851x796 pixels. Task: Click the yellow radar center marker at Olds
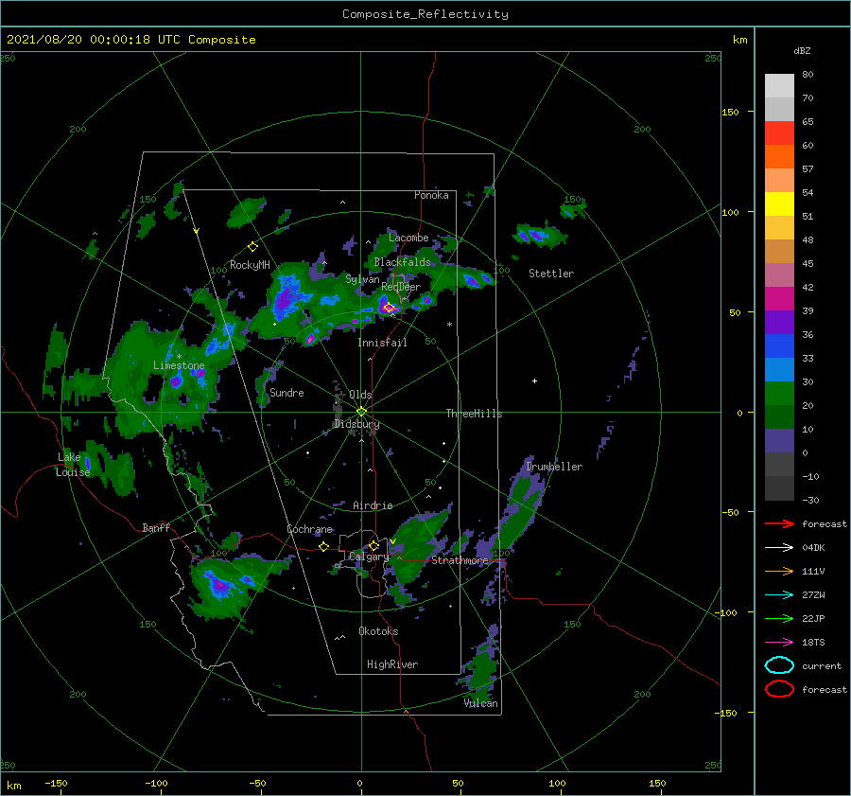pyautogui.click(x=361, y=412)
